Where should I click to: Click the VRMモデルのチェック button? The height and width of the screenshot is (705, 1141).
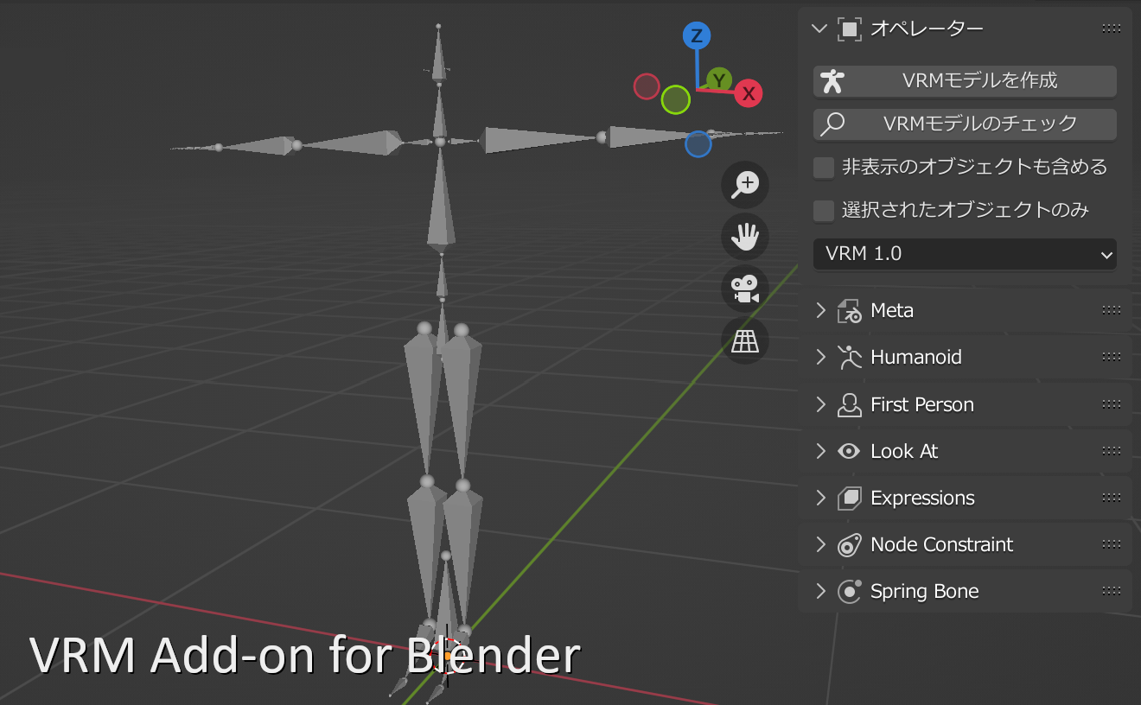click(965, 124)
